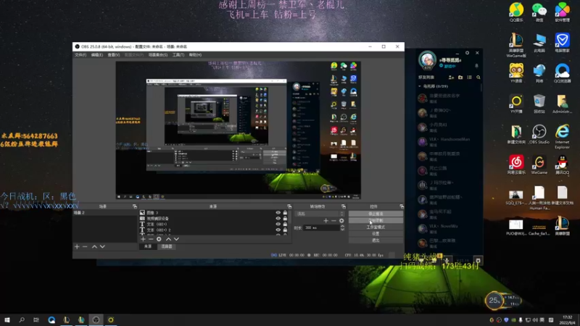This screenshot has height=326, width=580.
Task: Click 工作室模式 button
Action: click(376, 227)
